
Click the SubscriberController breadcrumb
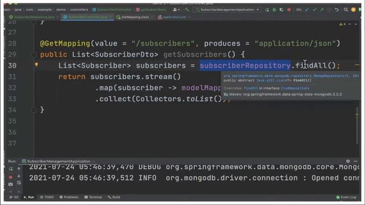pos(112,10)
